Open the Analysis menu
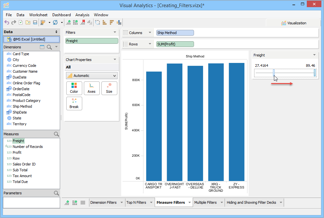 [82, 15]
